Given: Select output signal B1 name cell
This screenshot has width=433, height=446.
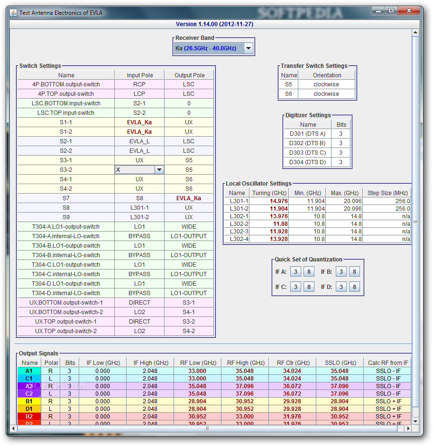Looking at the screenshot, I should [29, 401].
